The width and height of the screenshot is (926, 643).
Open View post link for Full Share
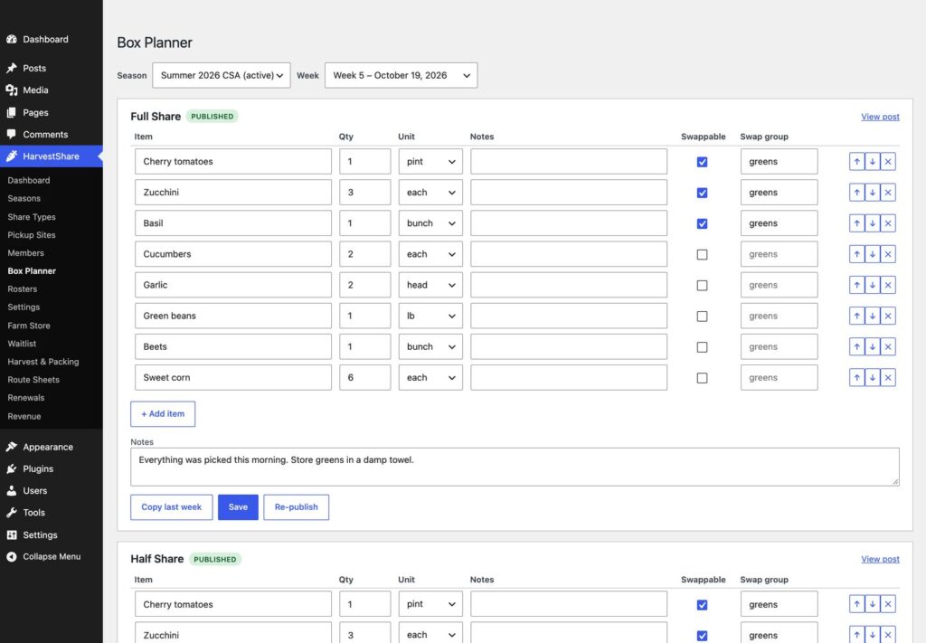(x=880, y=117)
